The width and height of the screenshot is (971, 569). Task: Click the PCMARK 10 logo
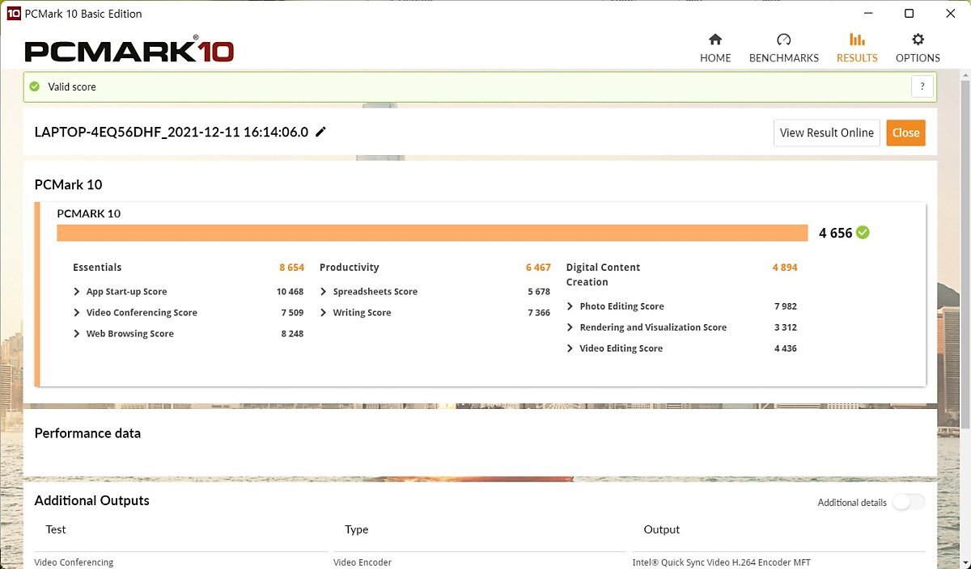(129, 50)
